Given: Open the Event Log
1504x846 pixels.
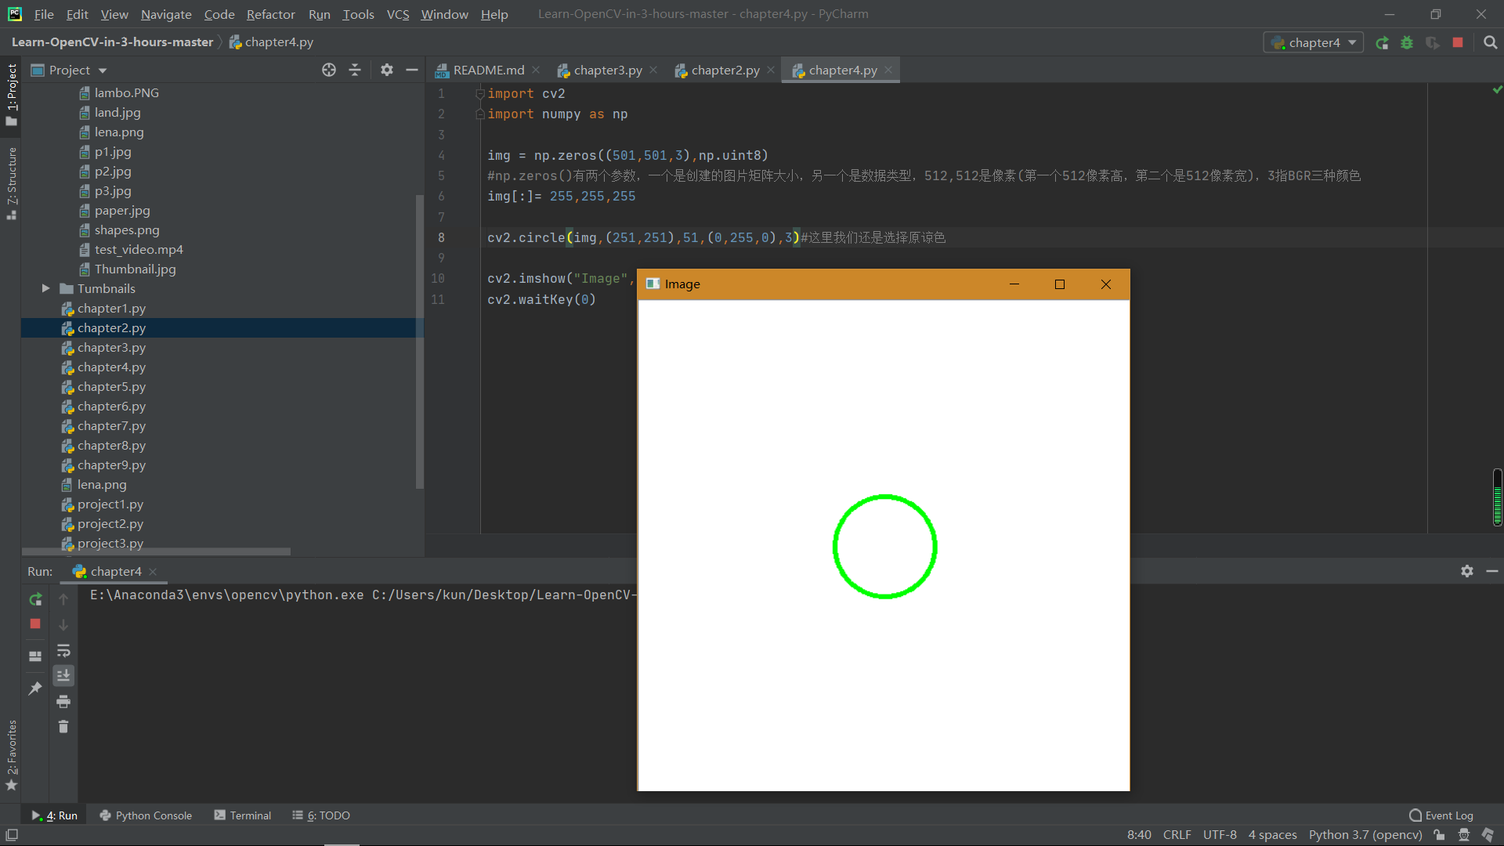Looking at the screenshot, I should [x=1441, y=815].
